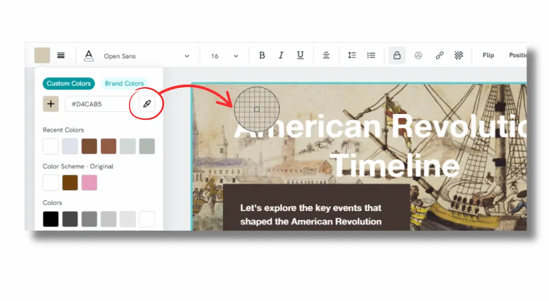Select the pink Color Scheme swatch
The width and height of the screenshot is (549, 301).
(x=89, y=183)
